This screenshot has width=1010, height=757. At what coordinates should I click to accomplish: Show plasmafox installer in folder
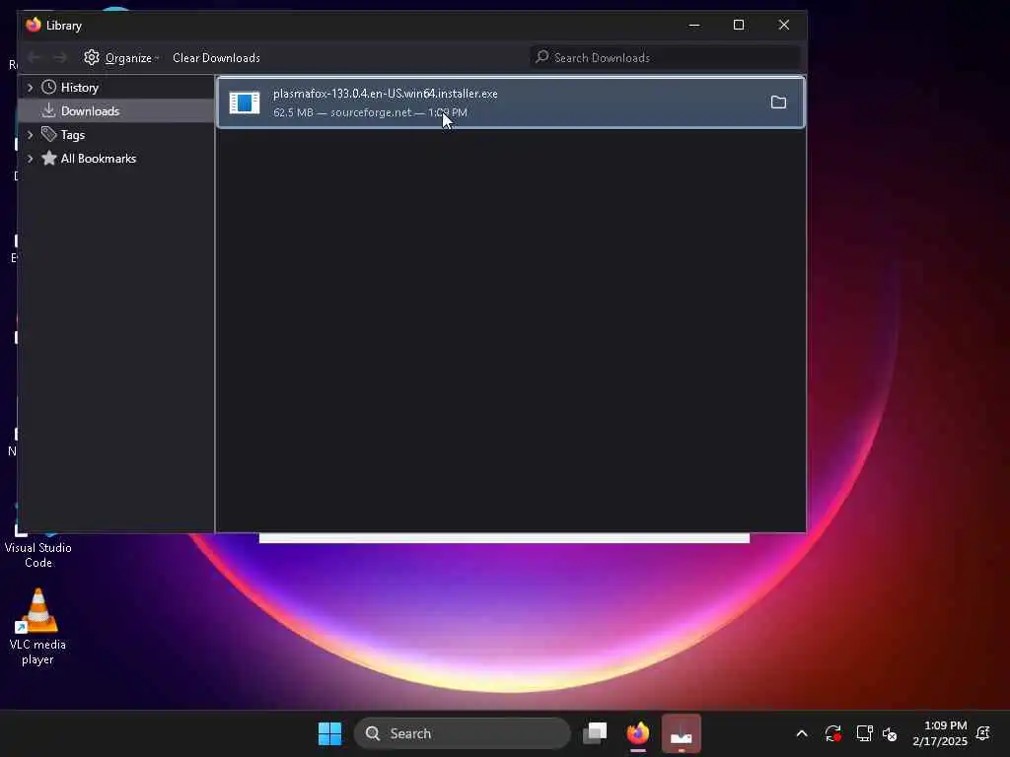pyautogui.click(x=778, y=103)
